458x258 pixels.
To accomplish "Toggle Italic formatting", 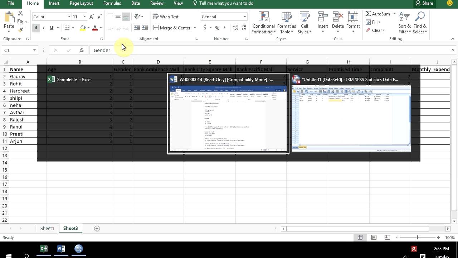I will (44, 28).
